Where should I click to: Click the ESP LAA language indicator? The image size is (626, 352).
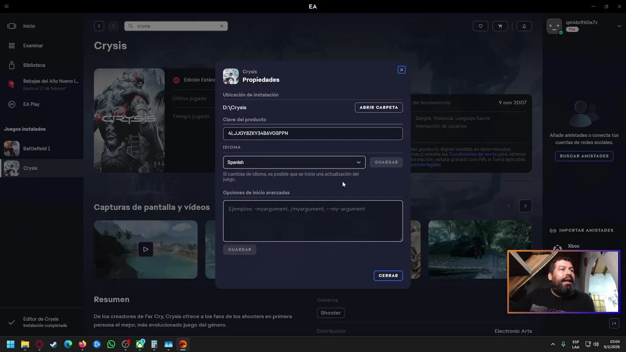(x=576, y=344)
